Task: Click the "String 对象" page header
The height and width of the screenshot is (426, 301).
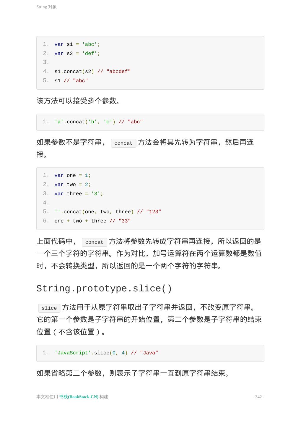Action: coord(46,7)
